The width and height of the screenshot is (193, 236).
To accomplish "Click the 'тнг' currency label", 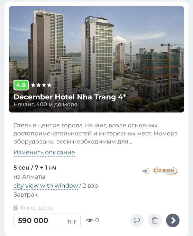I will coord(72,222).
